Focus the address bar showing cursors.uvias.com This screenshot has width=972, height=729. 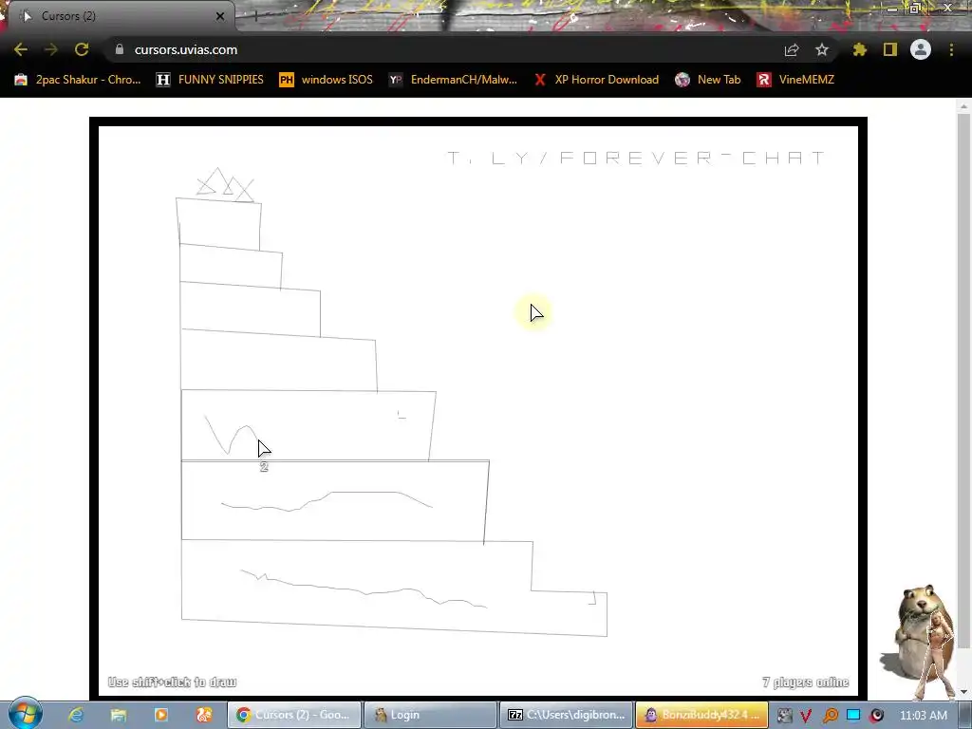pyautogui.click(x=434, y=49)
